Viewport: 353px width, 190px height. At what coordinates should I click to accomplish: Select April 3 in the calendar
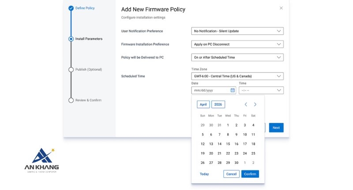pyautogui.click(x=245, y=125)
